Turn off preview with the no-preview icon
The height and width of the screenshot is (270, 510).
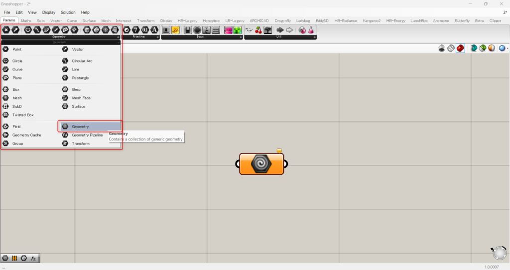(441, 48)
